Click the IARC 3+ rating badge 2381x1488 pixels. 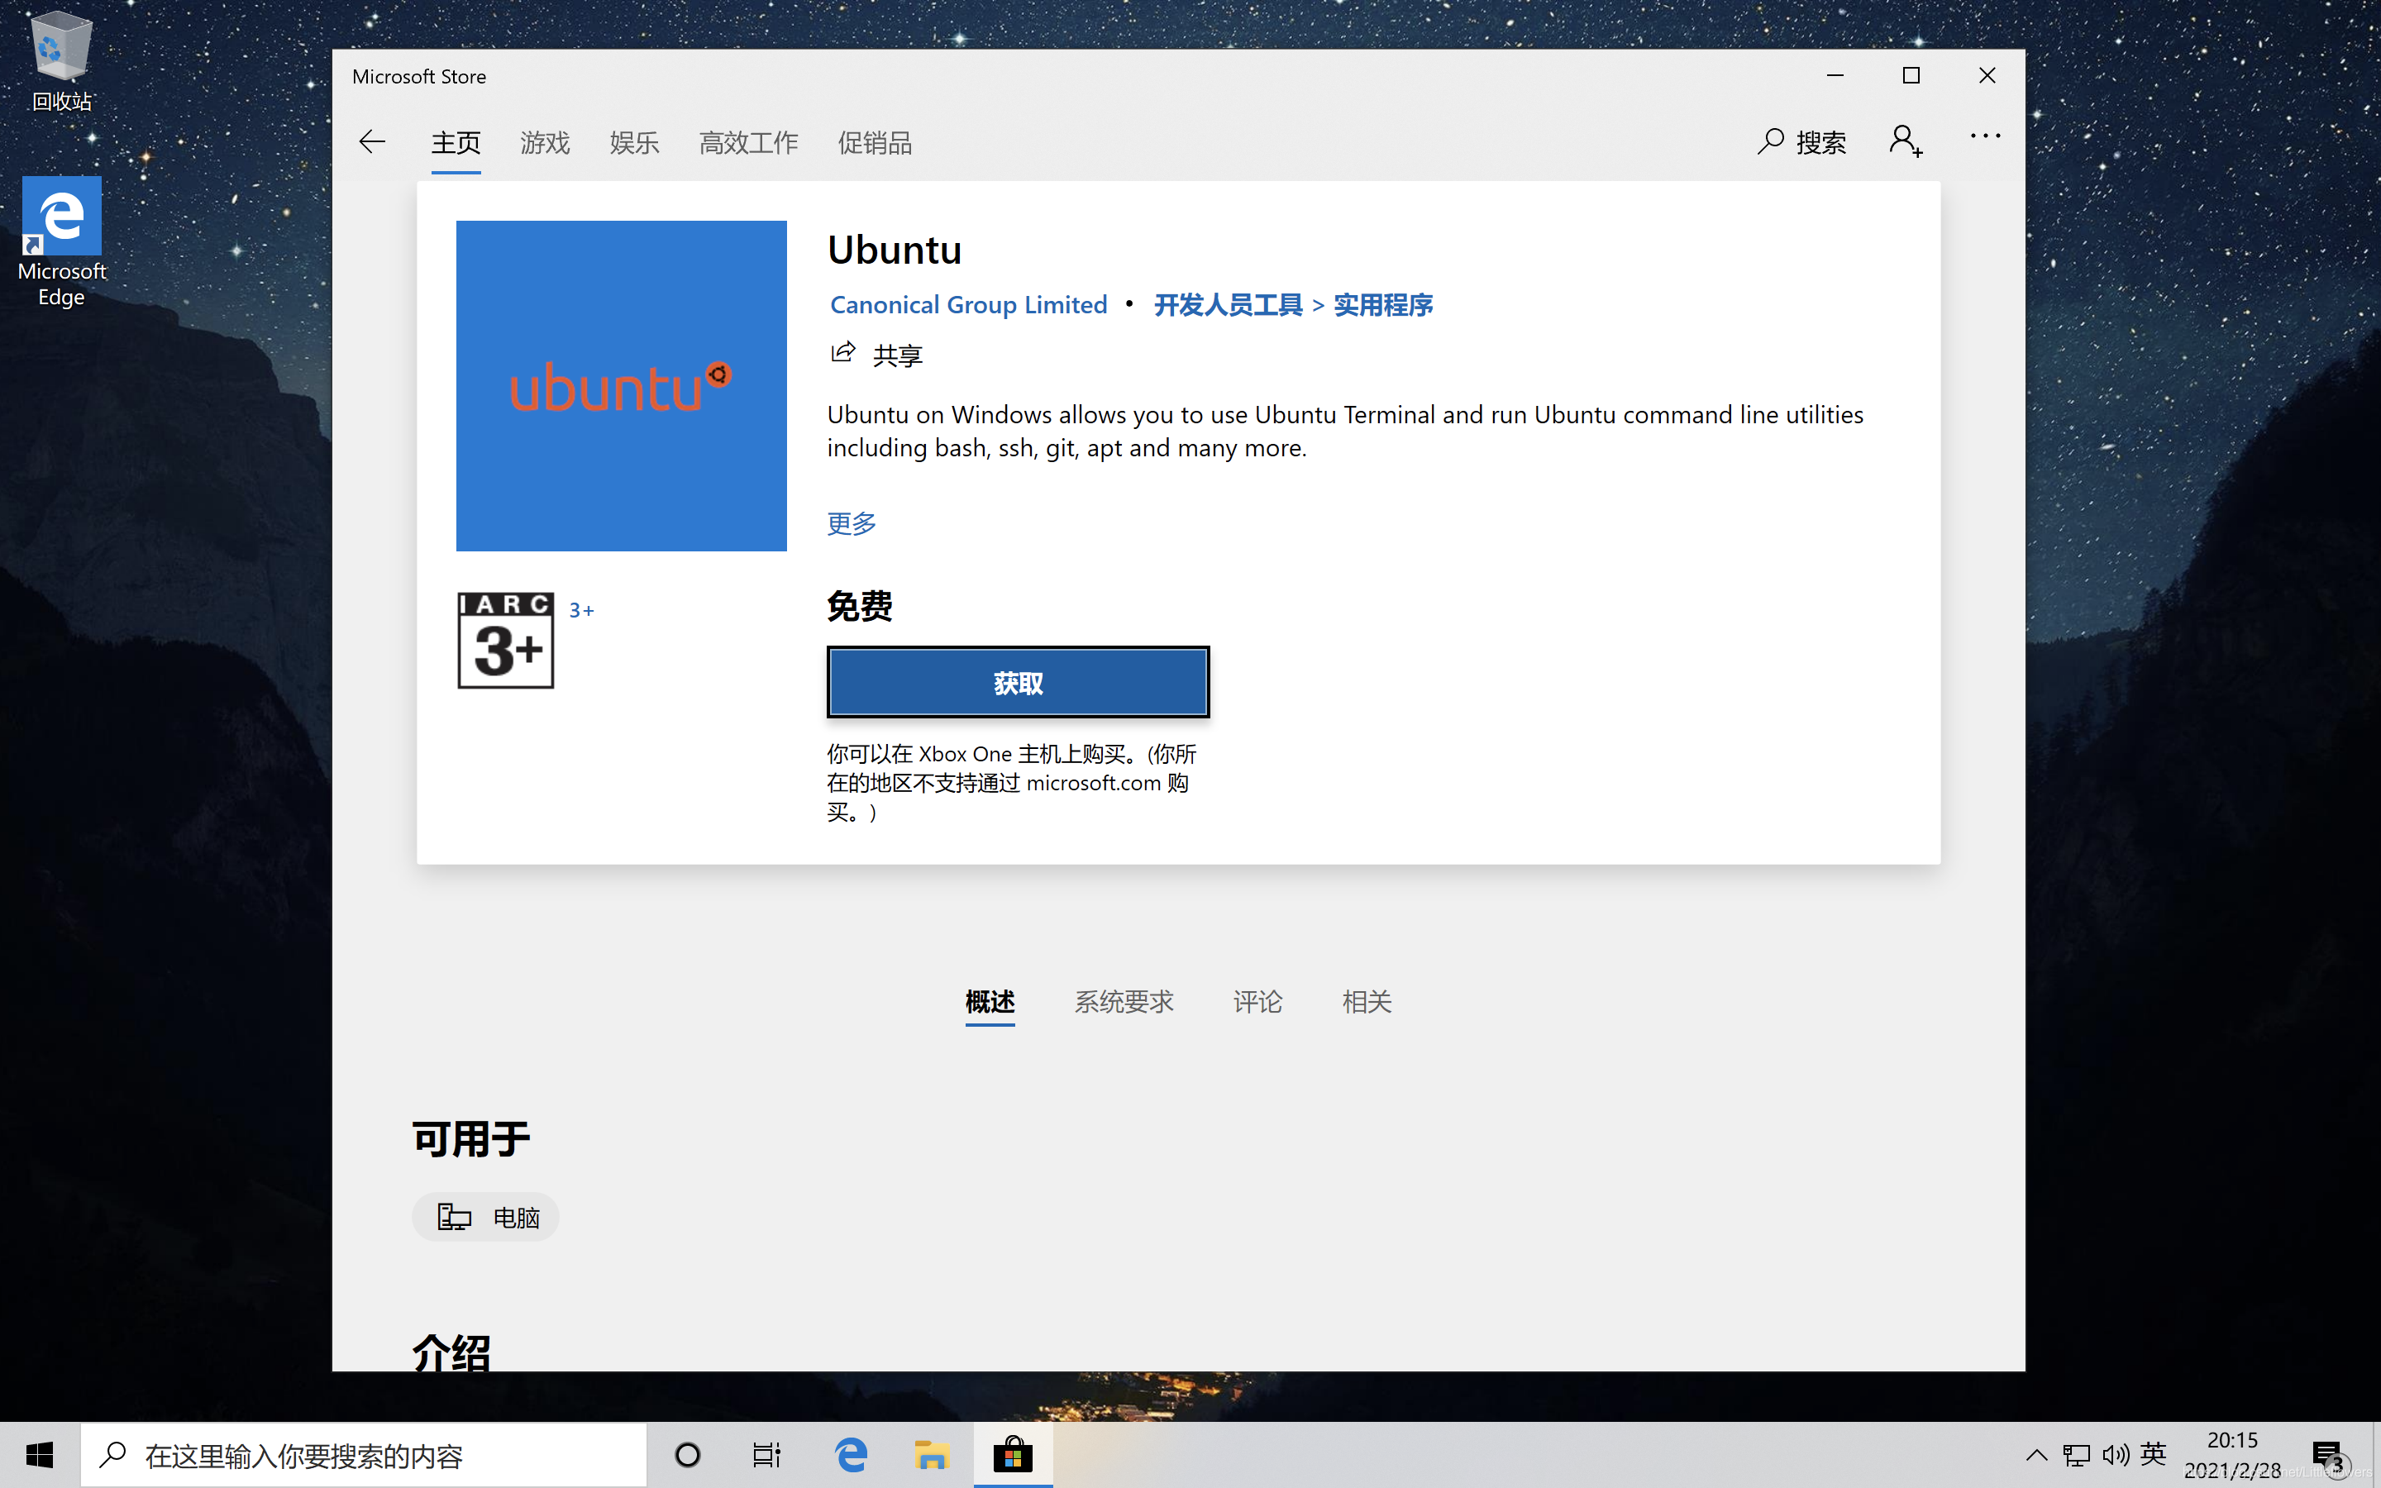[x=506, y=640]
